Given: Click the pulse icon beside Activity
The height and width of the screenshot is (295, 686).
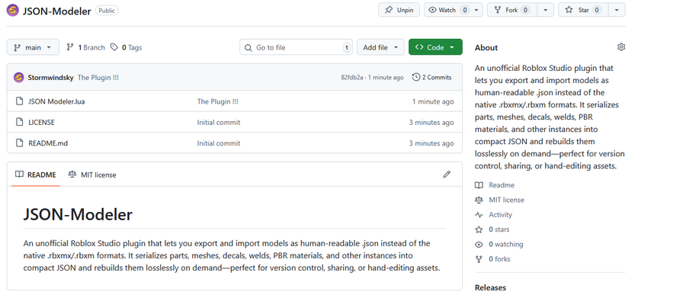Looking at the screenshot, I should pos(479,215).
